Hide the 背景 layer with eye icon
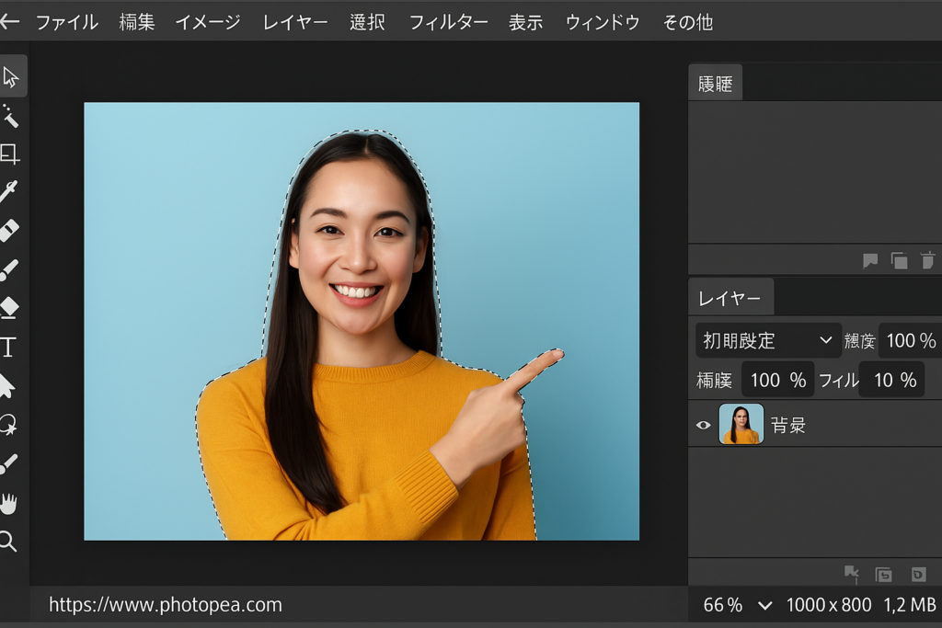Screen dimensions: 942x628 [704, 425]
